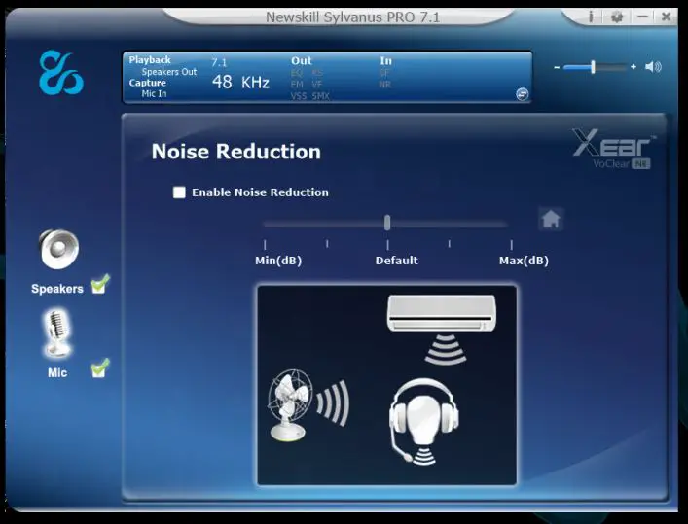Open the Speakers settings icon
Image resolution: width=688 pixels, height=524 pixels.
click(58, 249)
